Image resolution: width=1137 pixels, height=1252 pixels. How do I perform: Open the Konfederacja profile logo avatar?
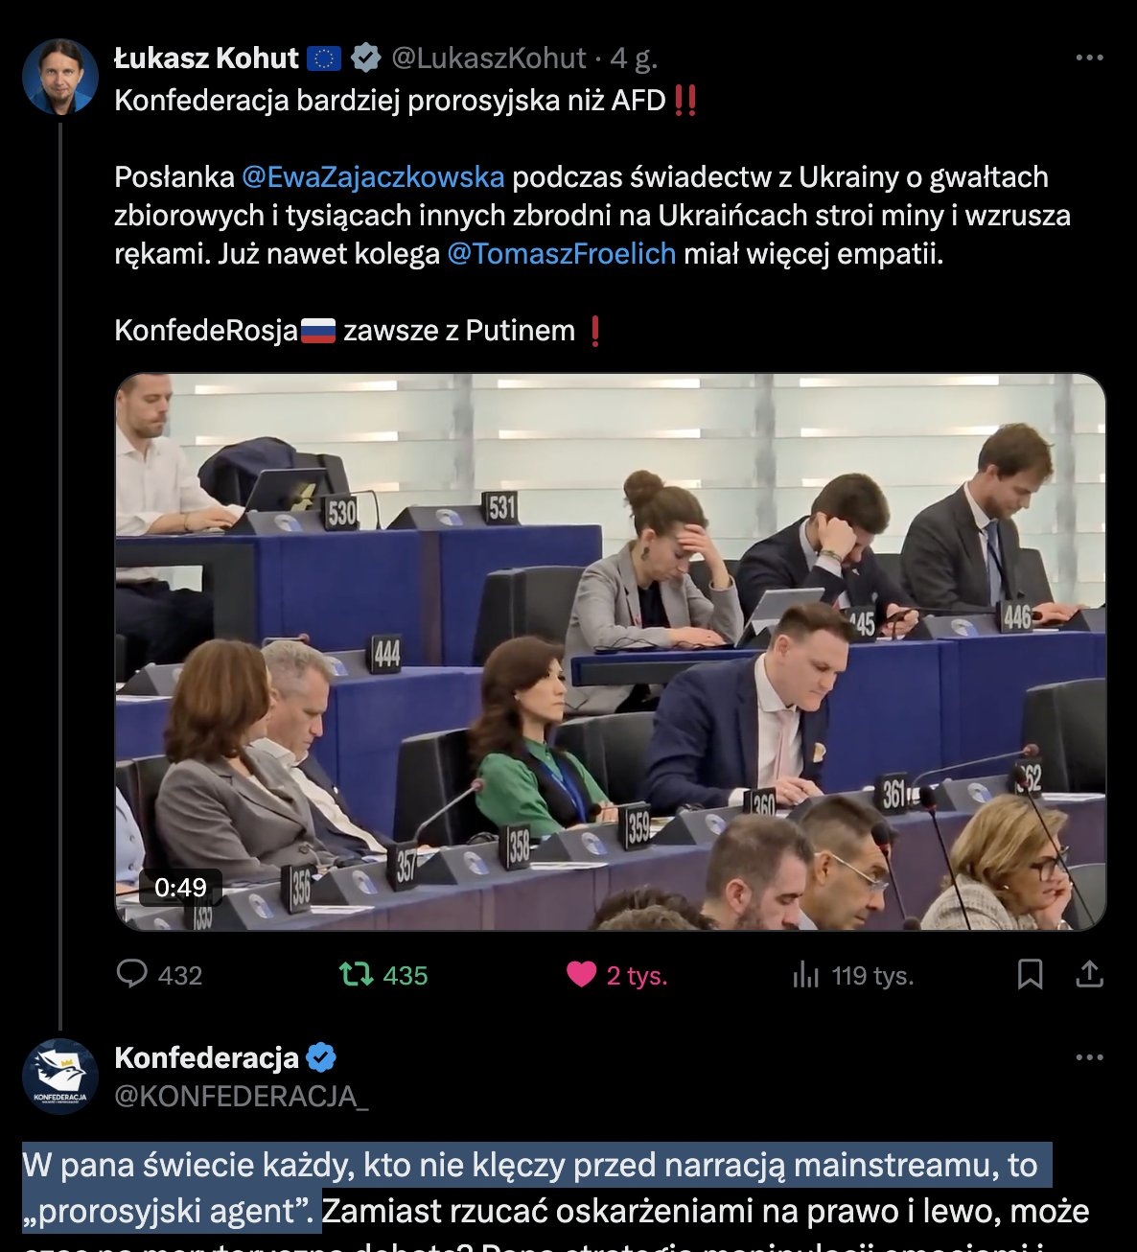click(60, 1076)
